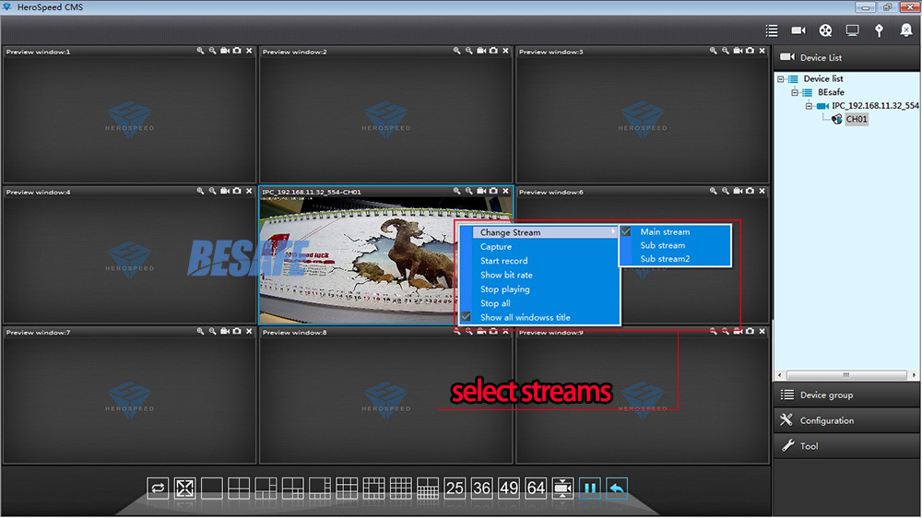922x518 pixels.
Task: Pause playback with the blue pause button
Action: click(590, 488)
